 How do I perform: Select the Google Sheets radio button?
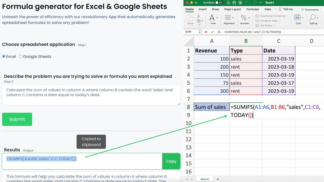[x=20, y=57]
